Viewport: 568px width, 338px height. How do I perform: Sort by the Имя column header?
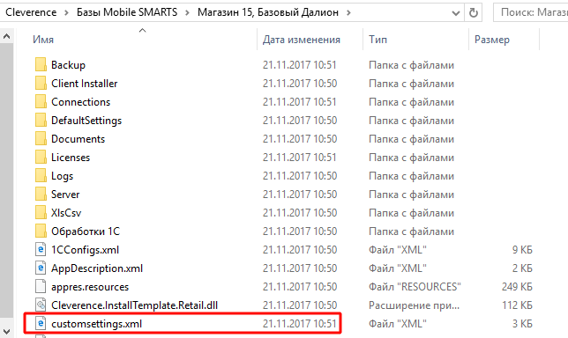pos(43,40)
